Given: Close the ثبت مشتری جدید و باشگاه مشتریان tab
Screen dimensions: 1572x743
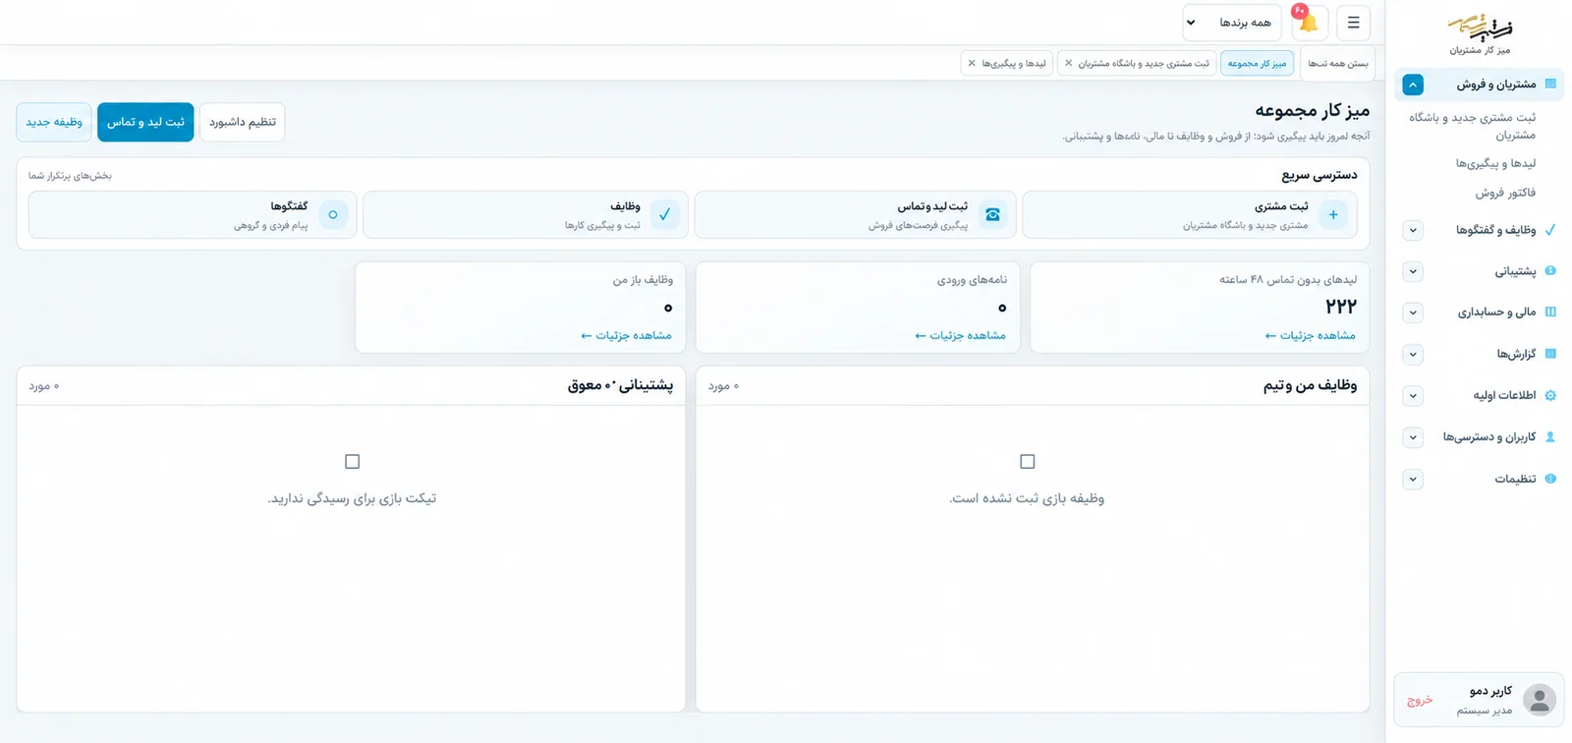Looking at the screenshot, I should pos(1069,63).
